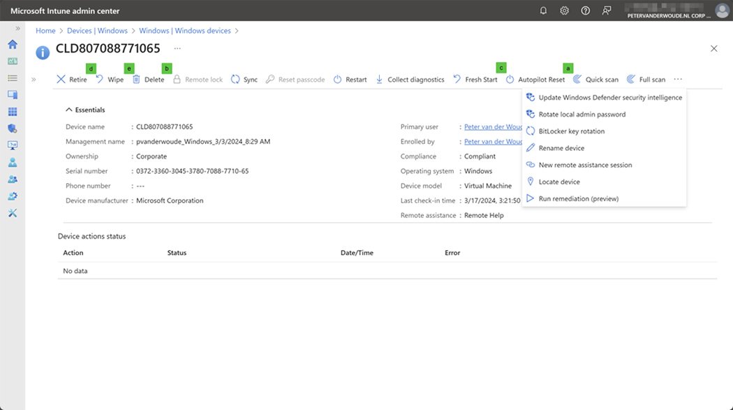Screen dimensions: 733x410
Task: Click Collect diagnostics in toolbar
Action: pyautogui.click(x=410, y=80)
